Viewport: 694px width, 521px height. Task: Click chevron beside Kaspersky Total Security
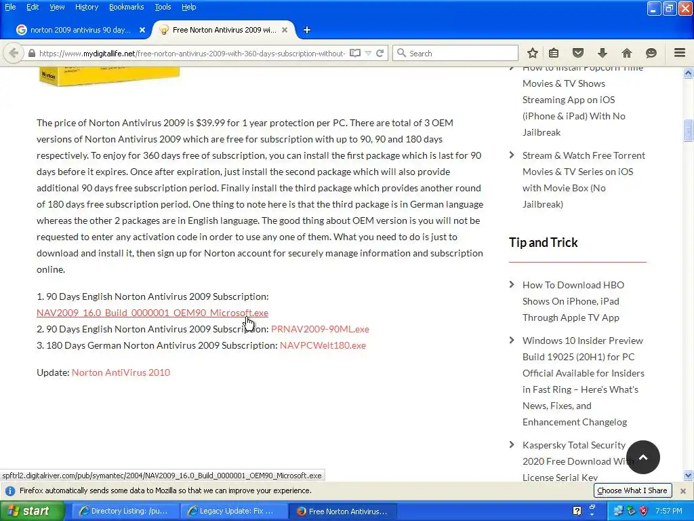512,445
